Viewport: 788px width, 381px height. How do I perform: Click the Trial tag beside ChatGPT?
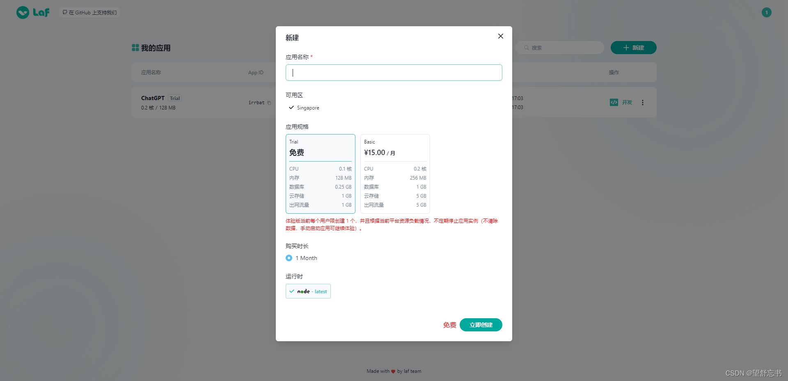point(175,98)
